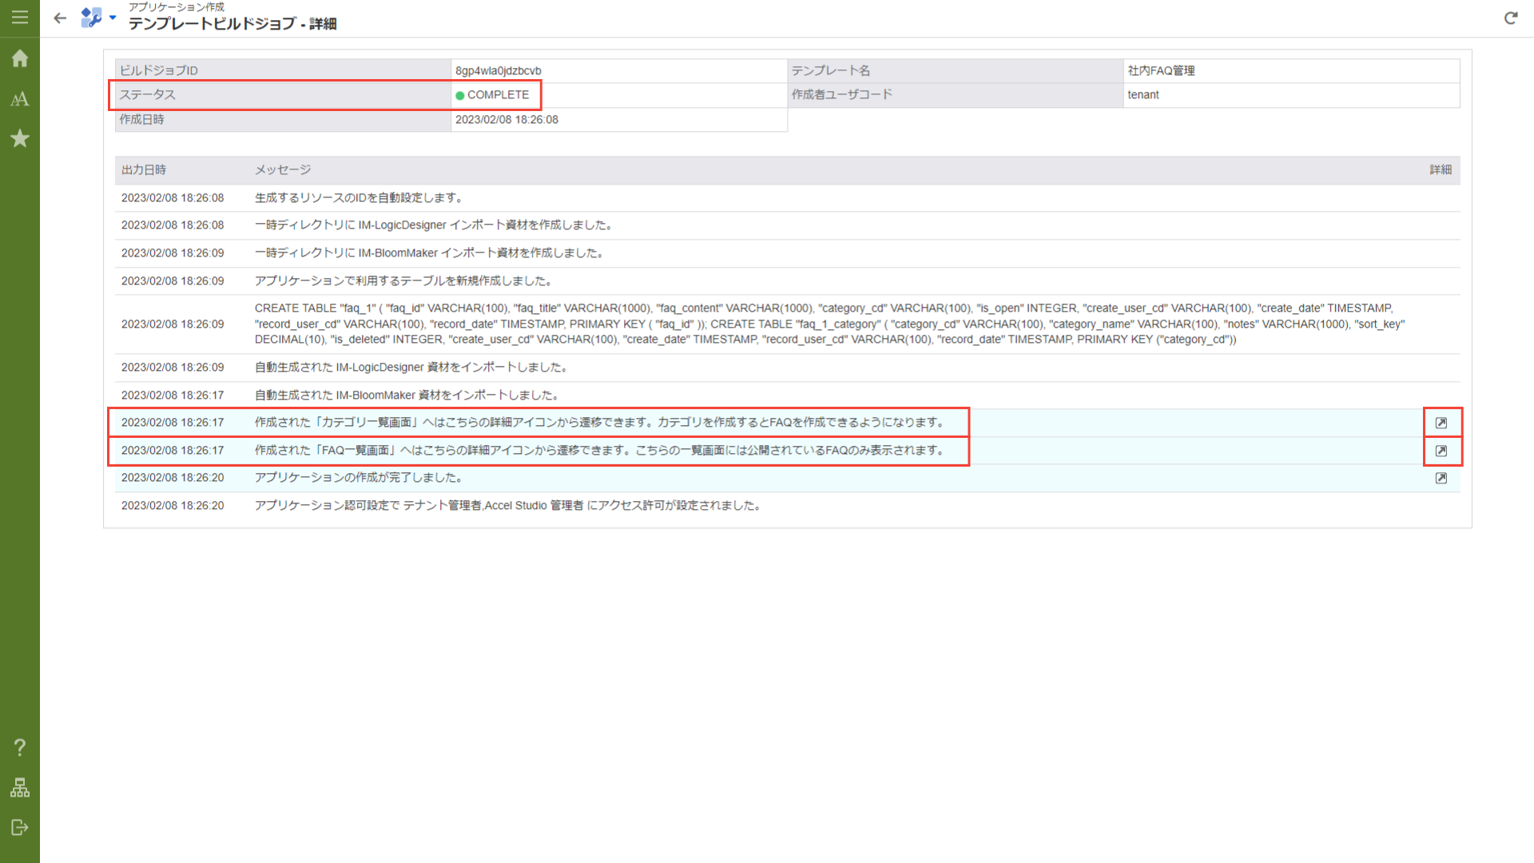Image resolution: width=1534 pixels, height=863 pixels.
Task: Click the creation date 2023/02/08 18:26:08 value
Action: click(507, 119)
